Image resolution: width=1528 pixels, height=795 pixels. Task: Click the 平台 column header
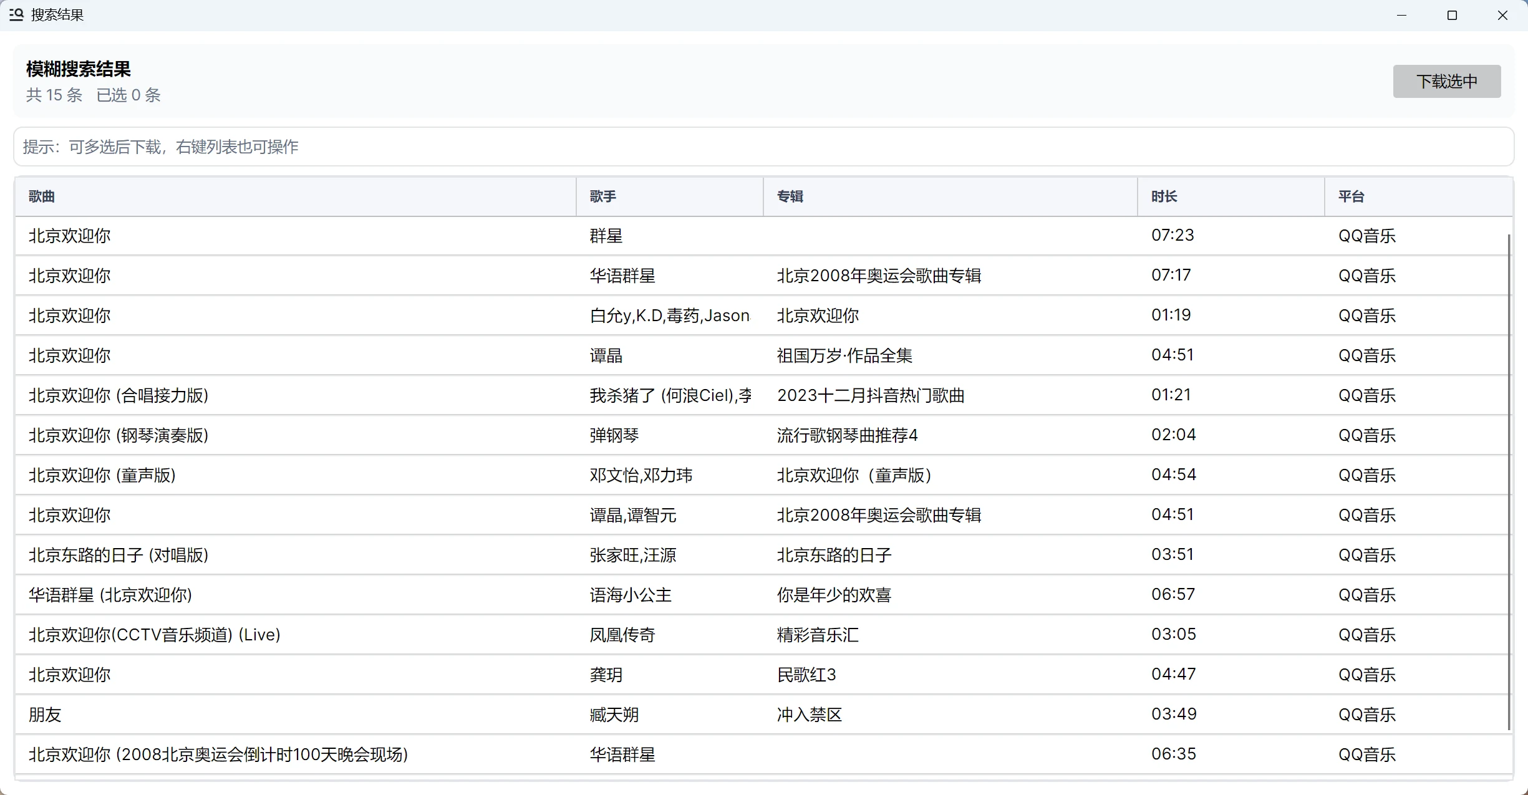pyautogui.click(x=1419, y=196)
